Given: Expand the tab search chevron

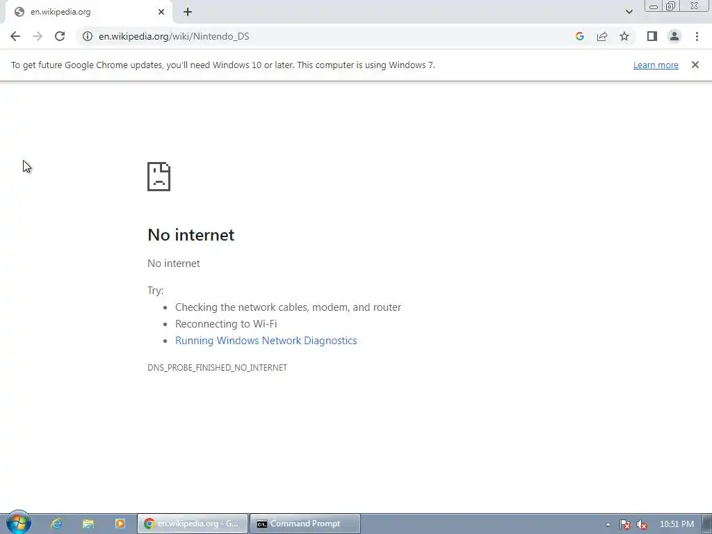Looking at the screenshot, I should (629, 12).
